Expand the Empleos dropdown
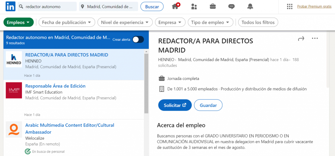 coord(19,23)
